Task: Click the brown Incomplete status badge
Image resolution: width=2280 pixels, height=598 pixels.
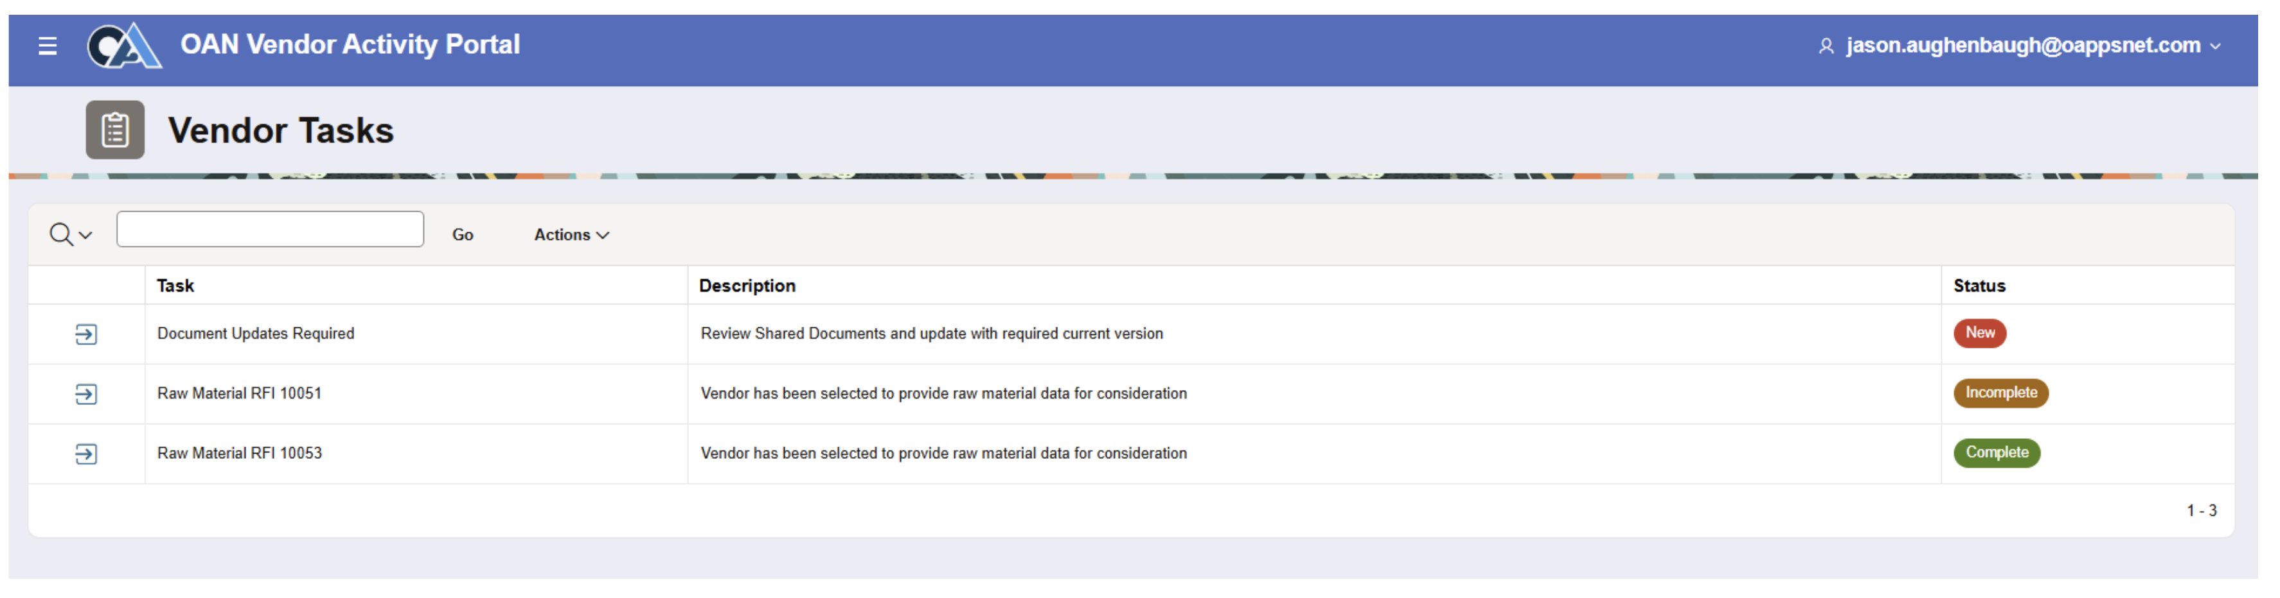Action: pyautogui.click(x=2000, y=393)
